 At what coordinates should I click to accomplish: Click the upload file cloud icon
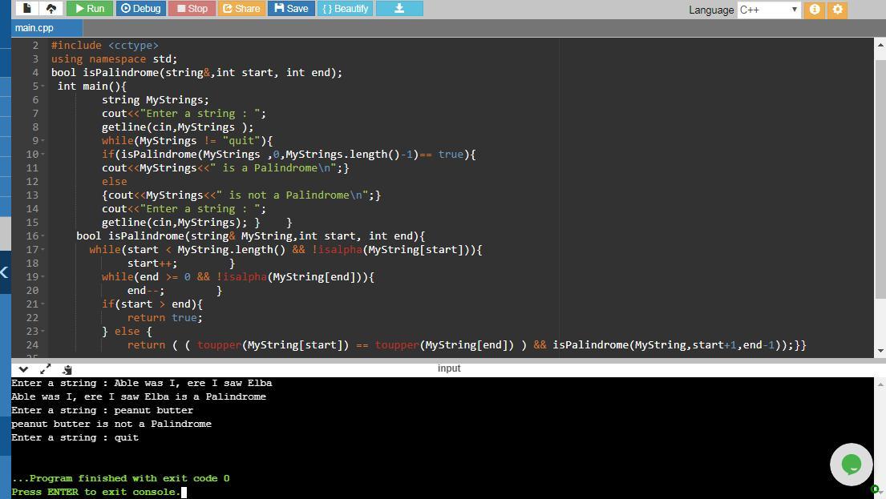(x=51, y=9)
